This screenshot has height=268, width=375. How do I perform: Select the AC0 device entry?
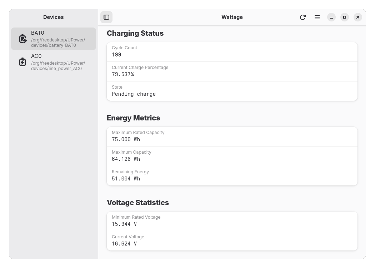(54, 62)
